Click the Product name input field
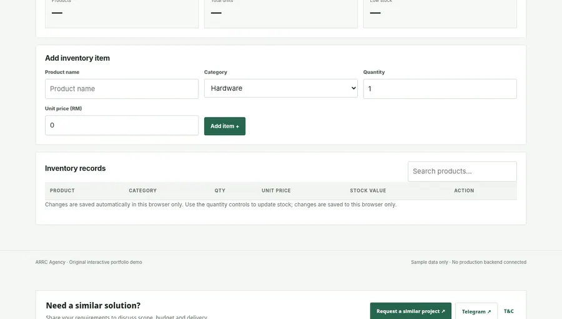562x319 pixels. (x=122, y=89)
